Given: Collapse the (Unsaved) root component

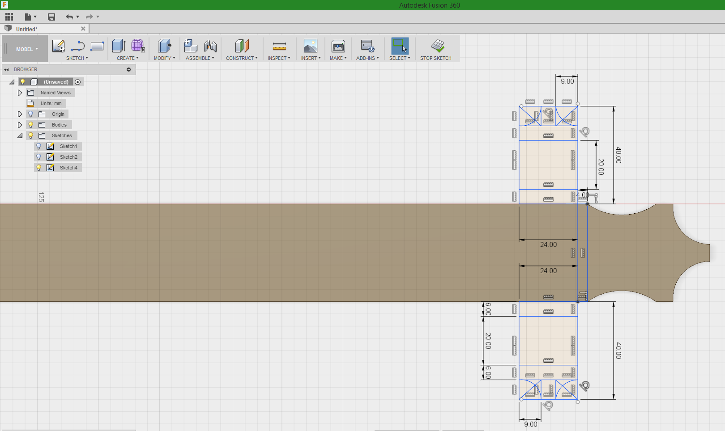Looking at the screenshot, I should pyautogui.click(x=12, y=82).
